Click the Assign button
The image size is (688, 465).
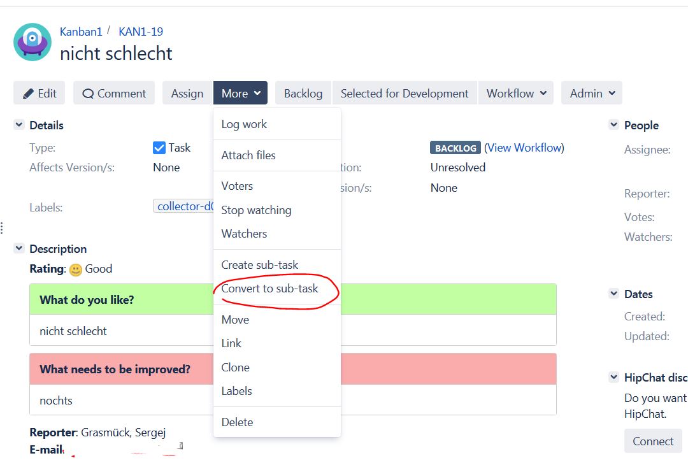coord(187,93)
